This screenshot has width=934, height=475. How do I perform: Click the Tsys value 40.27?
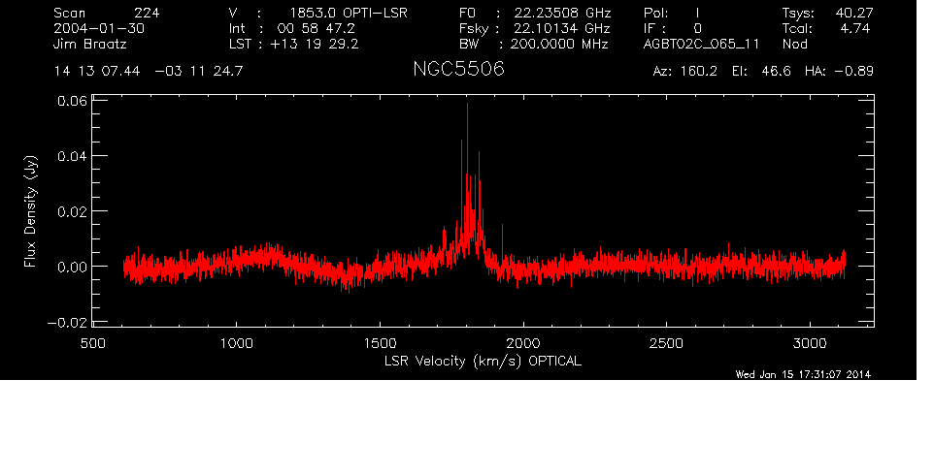853,13
